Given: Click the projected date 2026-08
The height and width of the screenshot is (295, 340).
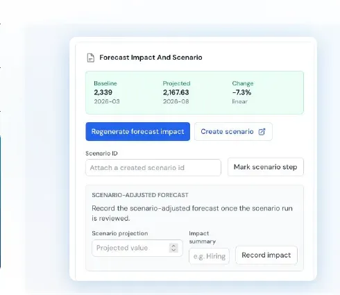Looking at the screenshot, I should click(x=176, y=101).
